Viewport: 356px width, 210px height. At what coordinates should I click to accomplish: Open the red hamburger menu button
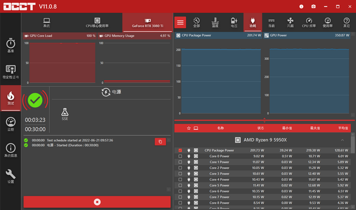pos(180,22)
